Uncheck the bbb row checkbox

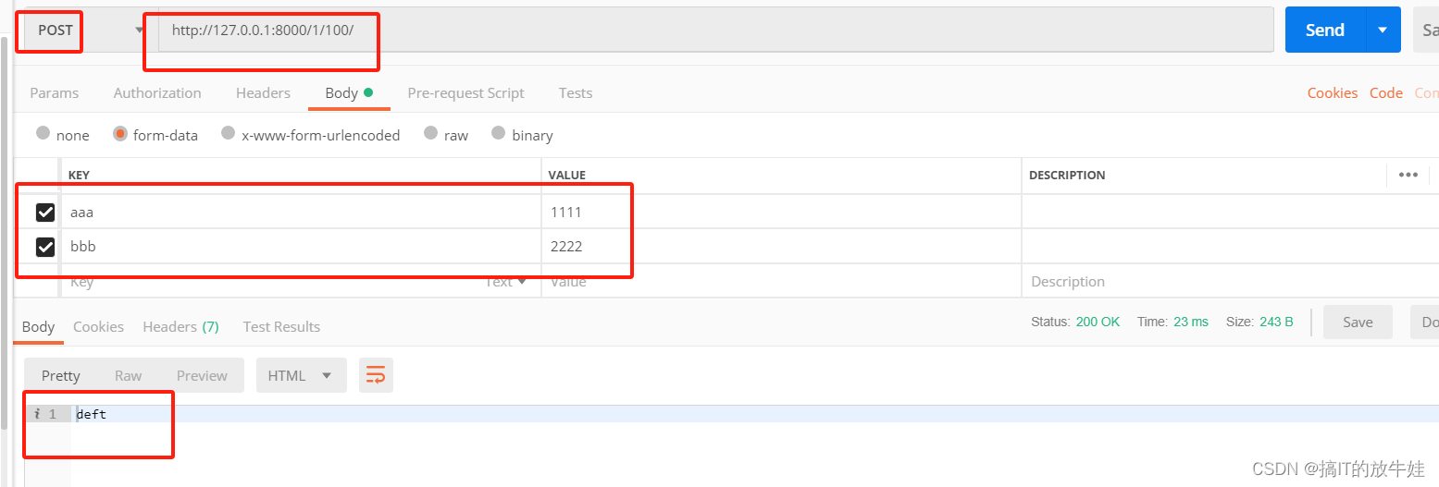pyautogui.click(x=45, y=247)
